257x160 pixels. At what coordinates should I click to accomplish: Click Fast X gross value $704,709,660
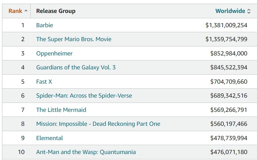(x=229, y=82)
